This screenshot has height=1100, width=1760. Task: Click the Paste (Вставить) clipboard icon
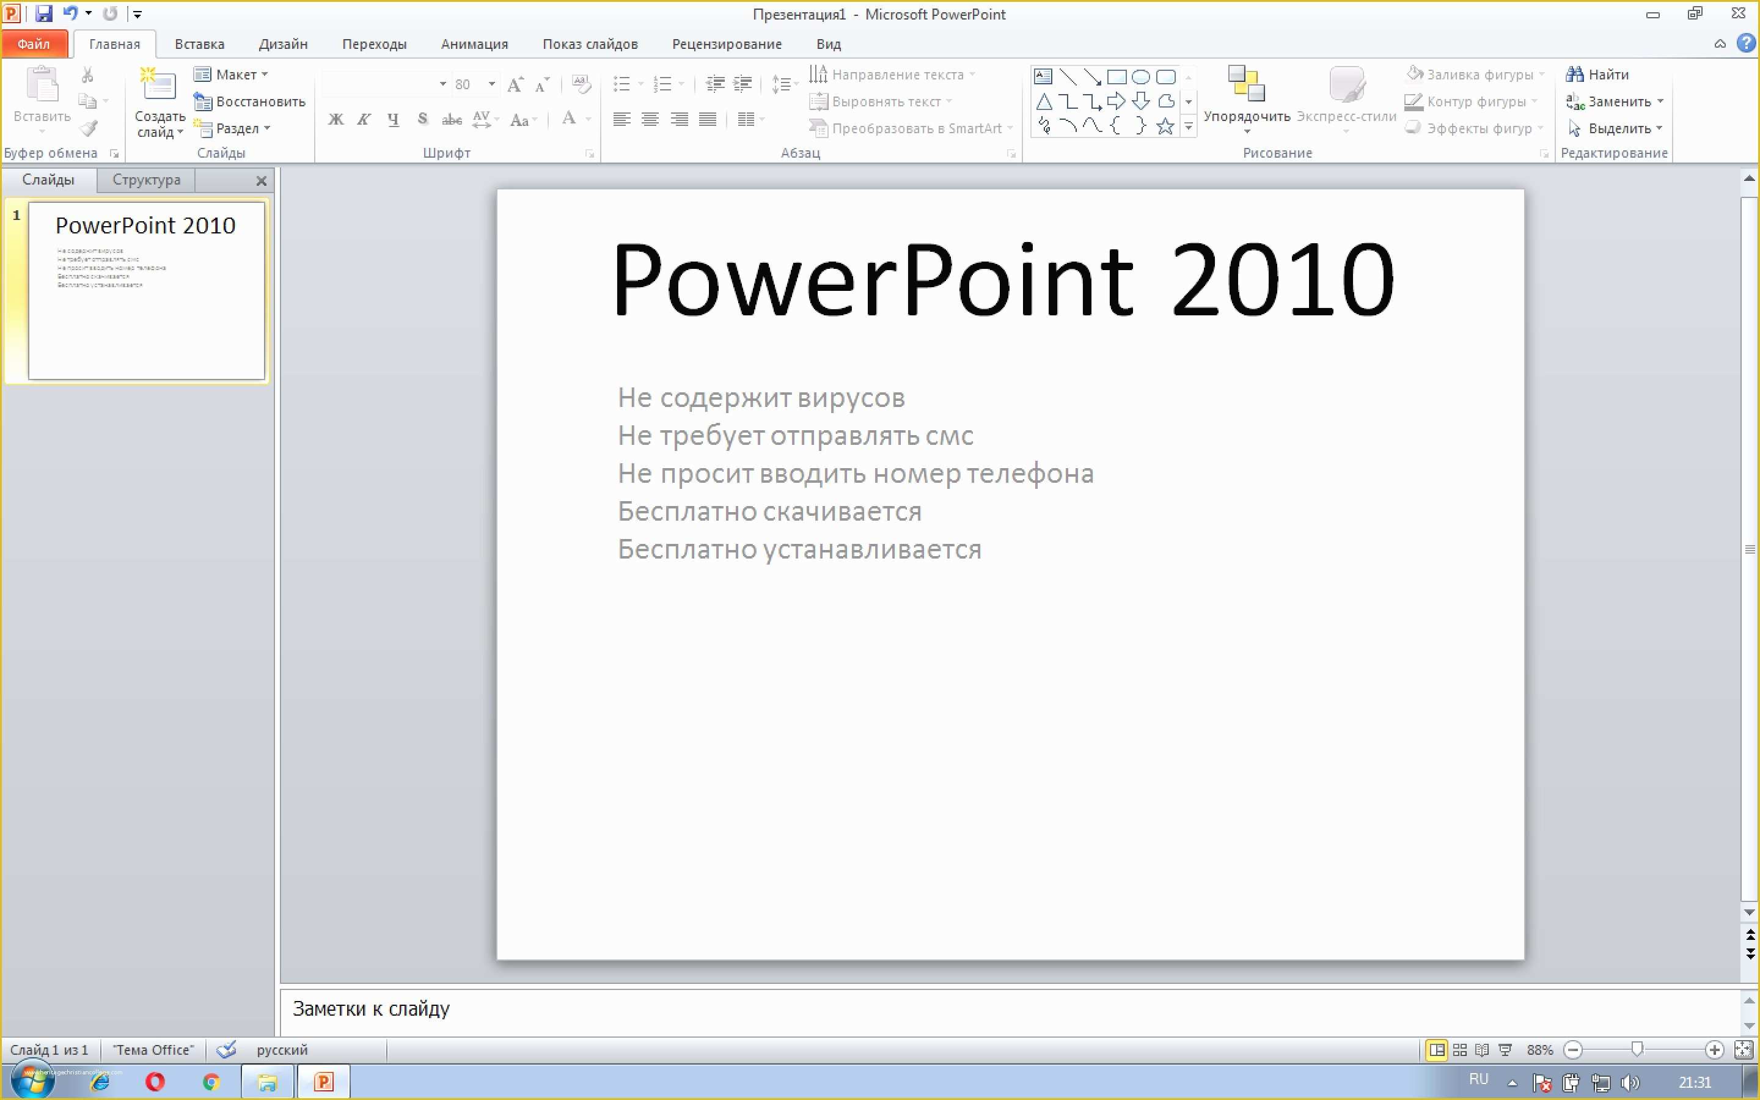click(42, 84)
